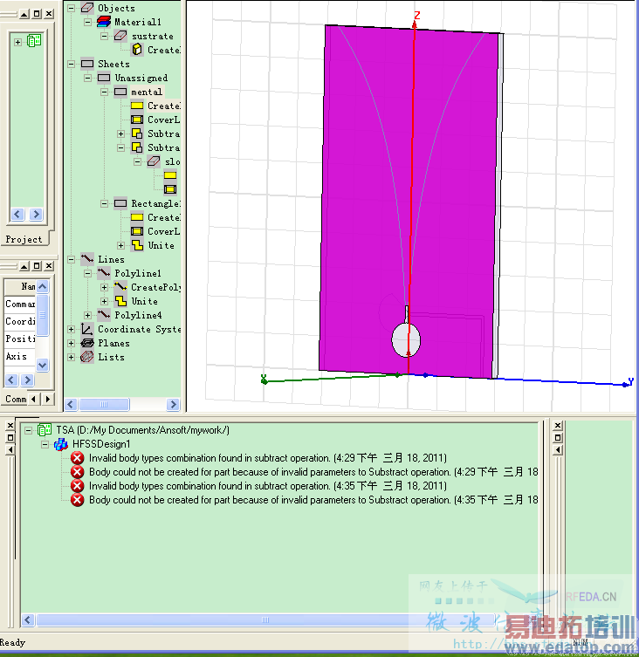Close the Properties panel
This screenshot has width=639, height=657.
(49, 265)
